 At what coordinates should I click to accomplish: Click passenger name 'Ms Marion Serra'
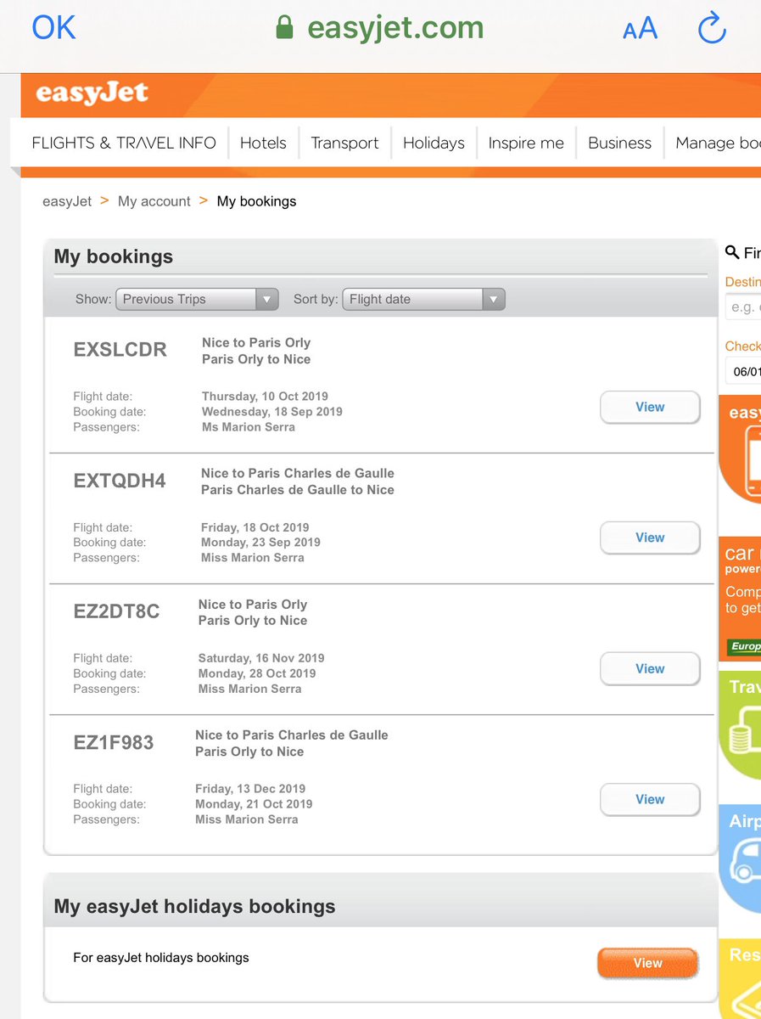[249, 427]
